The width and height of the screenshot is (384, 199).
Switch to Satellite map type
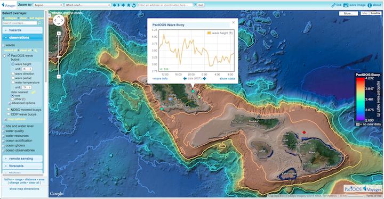click(375, 13)
